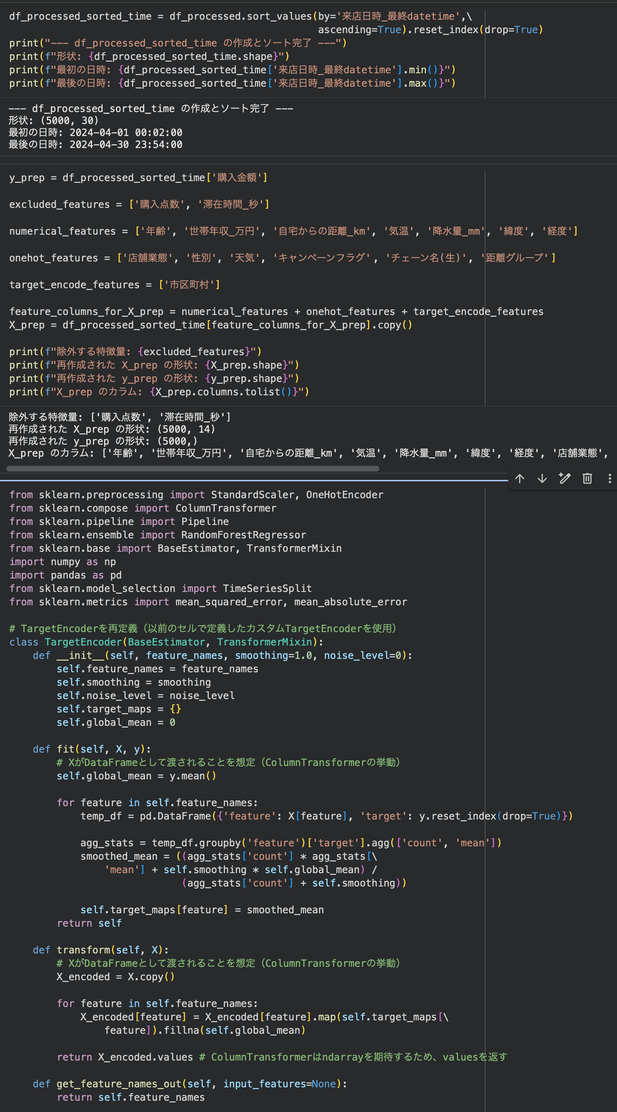Screen dimensions: 617x1112
Task: Click the line 'target_encode_features = ['市区町村']'
Action: coord(115,284)
